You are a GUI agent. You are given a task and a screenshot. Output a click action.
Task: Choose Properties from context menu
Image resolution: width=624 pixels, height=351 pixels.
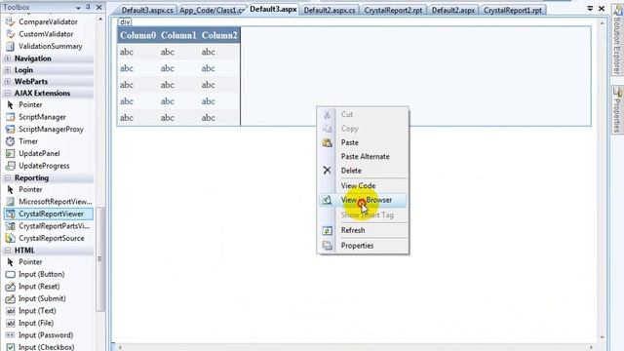pyautogui.click(x=357, y=246)
